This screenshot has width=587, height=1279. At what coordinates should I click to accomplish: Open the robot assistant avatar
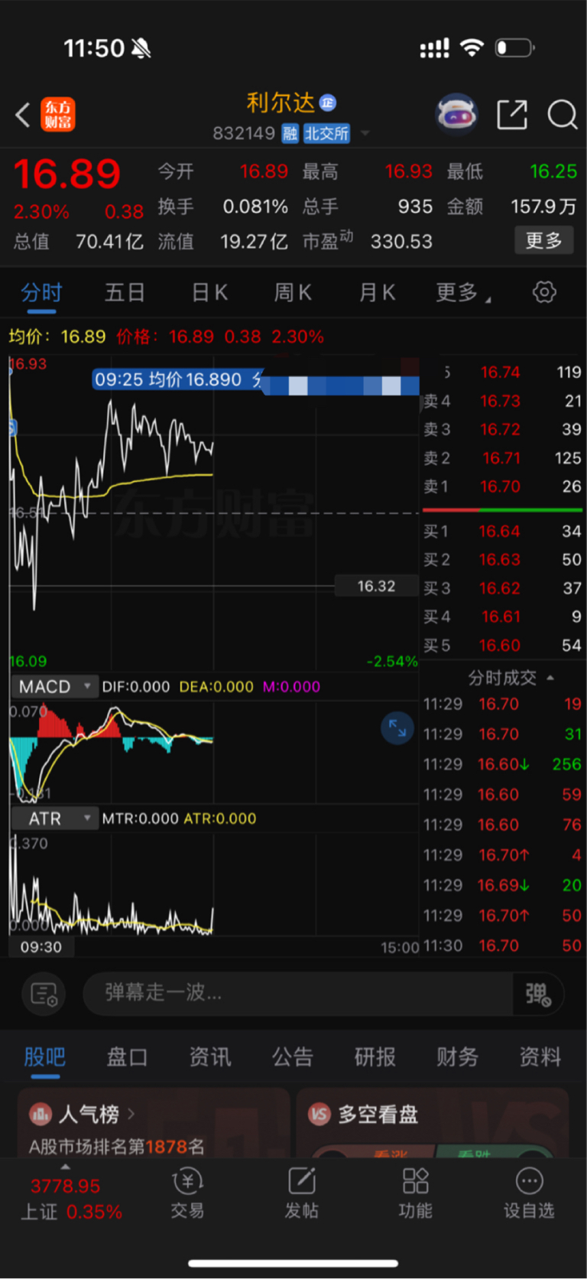point(456,115)
